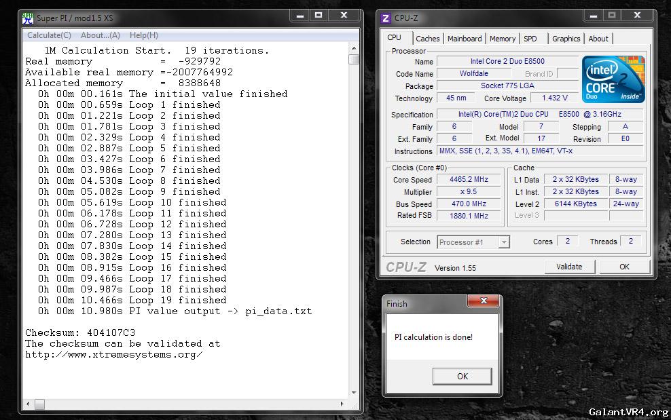
Task: Open the Processor #1 selection dropdown
Action: pos(504,242)
